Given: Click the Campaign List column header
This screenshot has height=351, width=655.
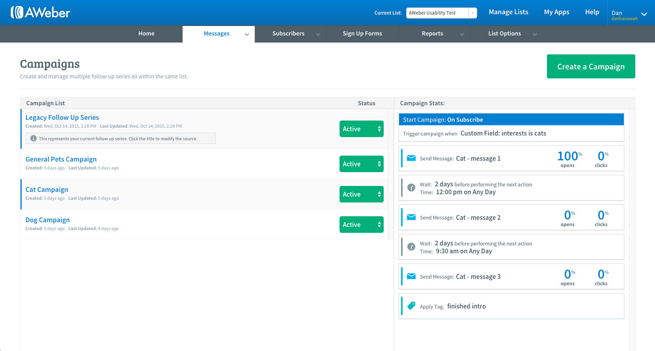Looking at the screenshot, I should coord(45,103).
